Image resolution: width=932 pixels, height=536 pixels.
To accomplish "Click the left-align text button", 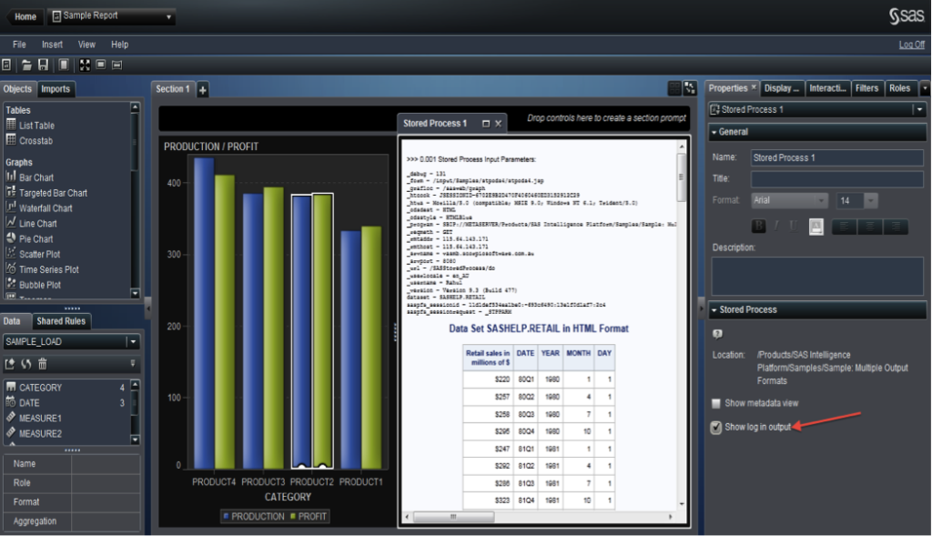I will click(844, 227).
